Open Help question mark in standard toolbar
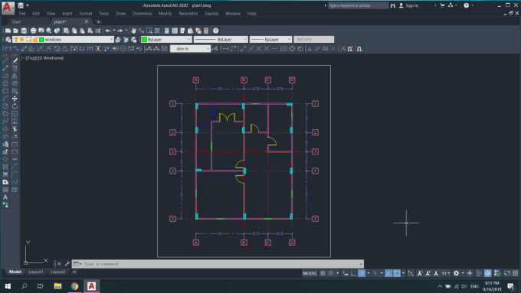This screenshot has width=521, height=293. pyautogui.click(x=215, y=31)
